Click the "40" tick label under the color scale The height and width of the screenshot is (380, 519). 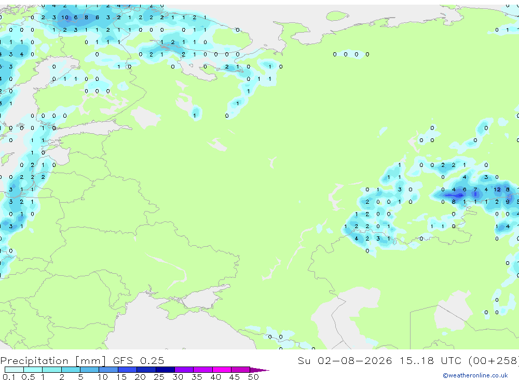pyautogui.click(x=215, y=377)
